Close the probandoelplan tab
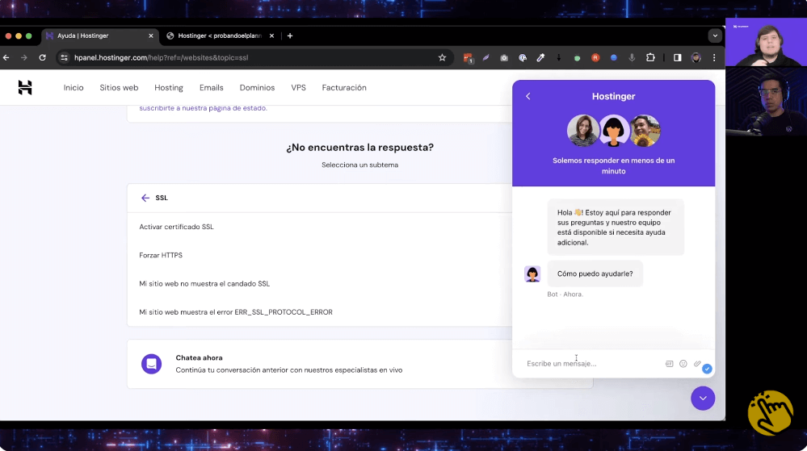The image size is (807, 451). click(271, 36)
